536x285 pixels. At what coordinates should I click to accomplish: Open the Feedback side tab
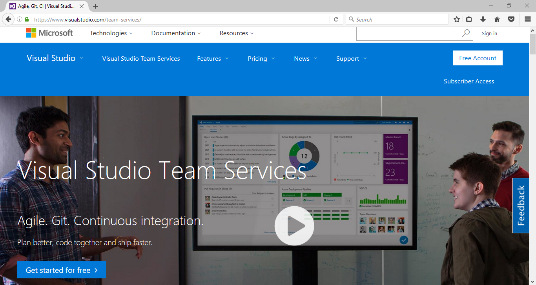(521, 206)
